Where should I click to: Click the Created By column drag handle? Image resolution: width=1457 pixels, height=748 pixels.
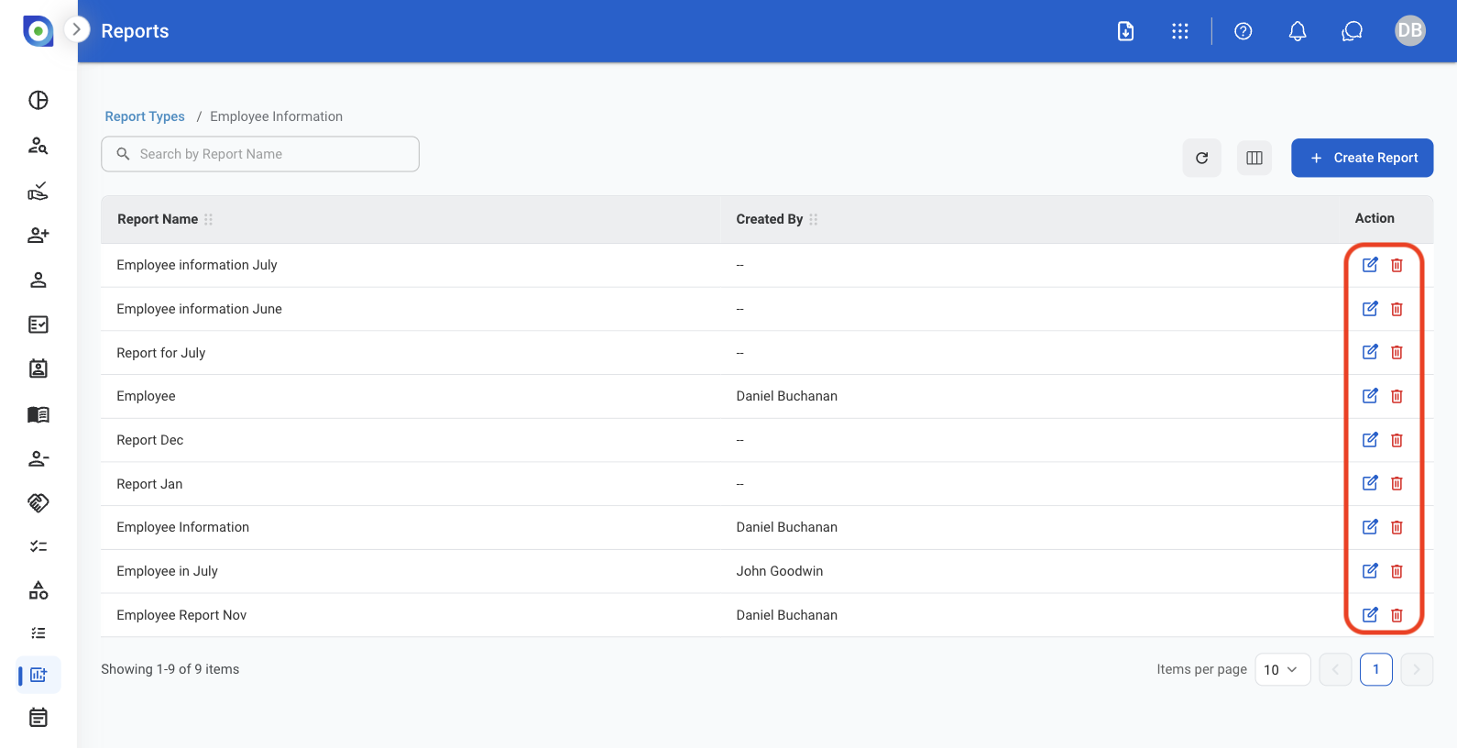(814, 219)
